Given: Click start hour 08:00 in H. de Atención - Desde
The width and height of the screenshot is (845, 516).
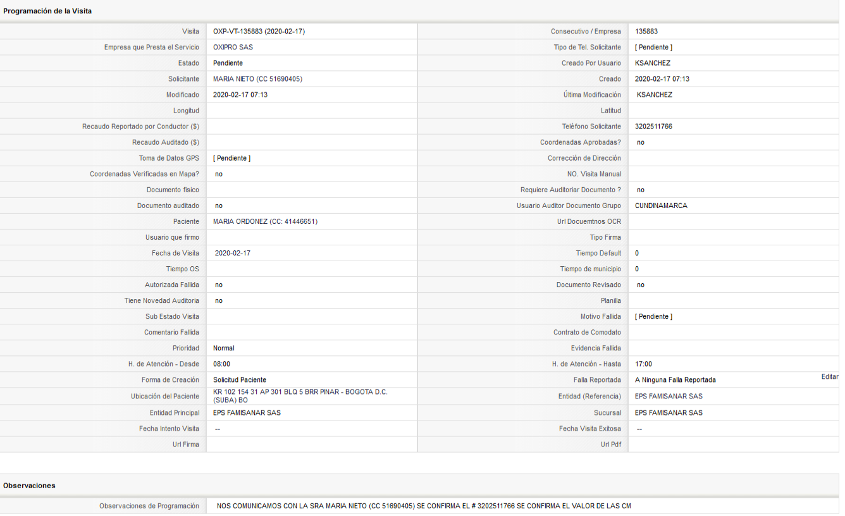Looking at the screenshot, I should click(221, 364).
